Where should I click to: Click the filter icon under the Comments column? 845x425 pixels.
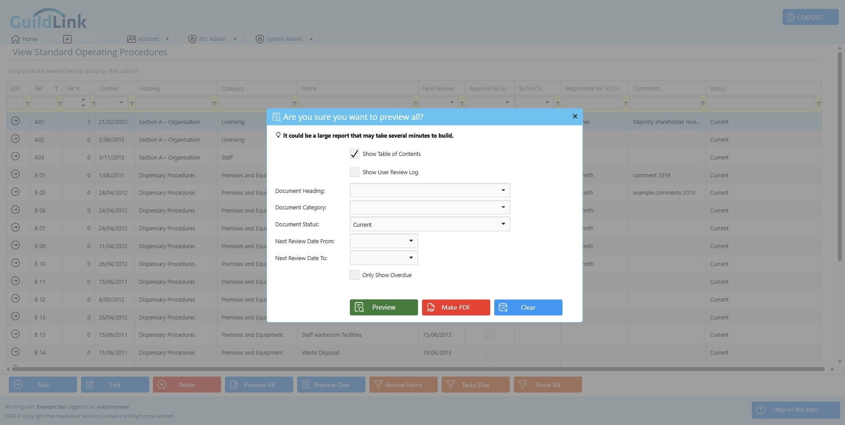tap(703, 103)
